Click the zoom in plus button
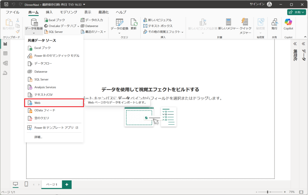This screenshot has width=308, height=195. click(285, 192)
